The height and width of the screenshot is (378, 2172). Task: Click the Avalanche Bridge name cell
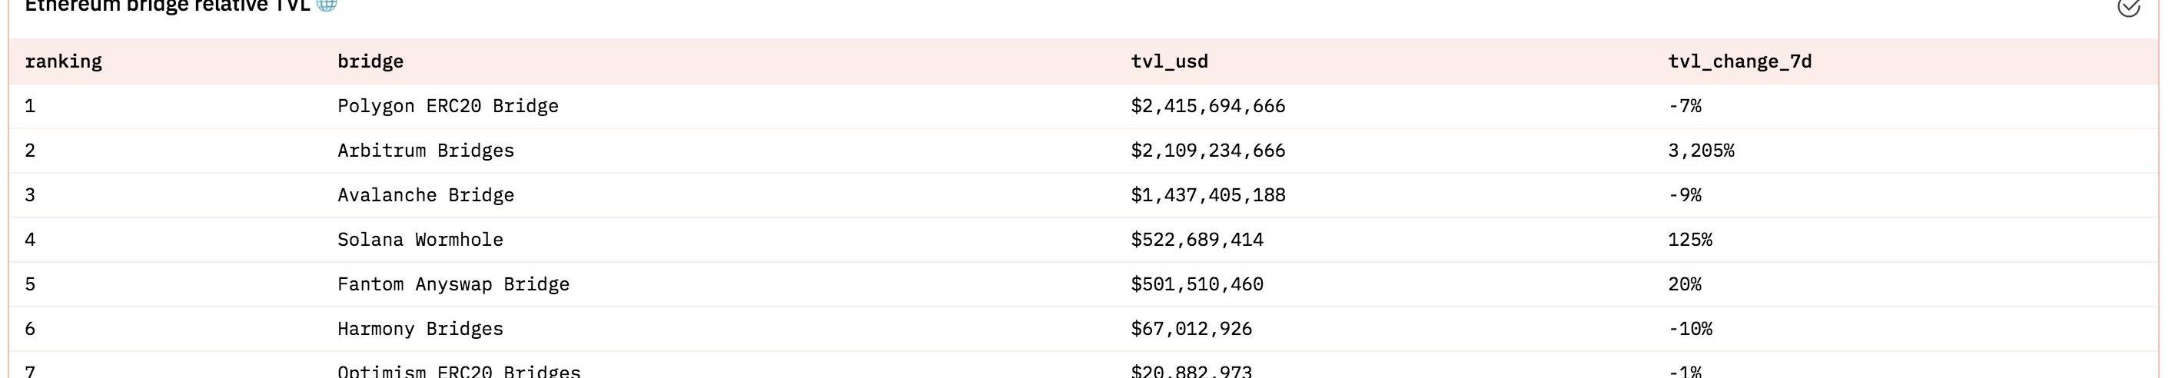coord(426,196)
